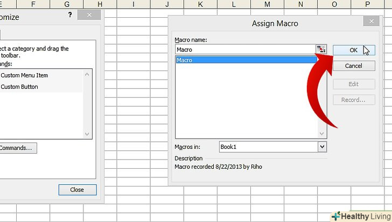Close the Customize dialog with X
The width and height of the screenshot is (392, 222).
89,15
